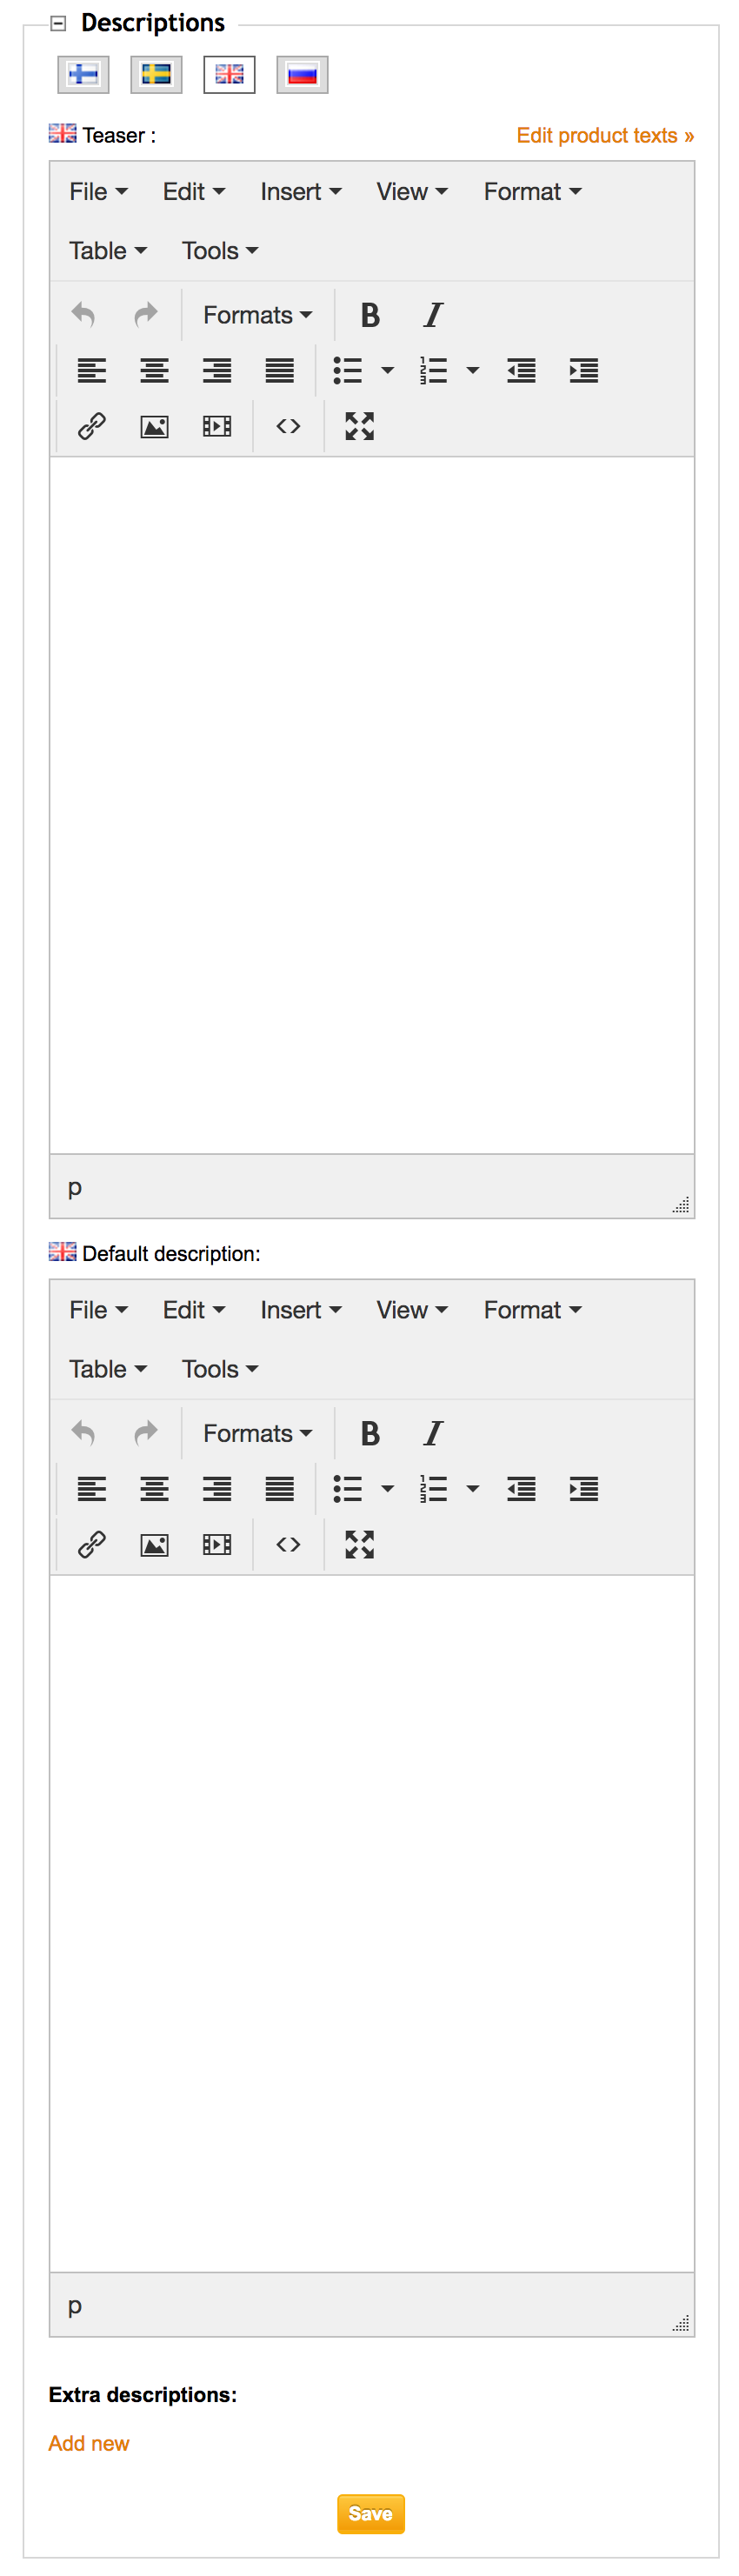Open File menu in Default description editor

click(98, 1309)
